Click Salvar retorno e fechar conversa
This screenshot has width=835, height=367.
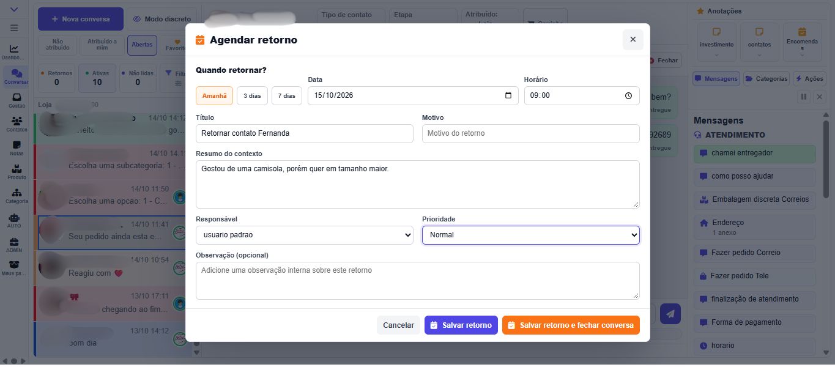coord(571,325)
